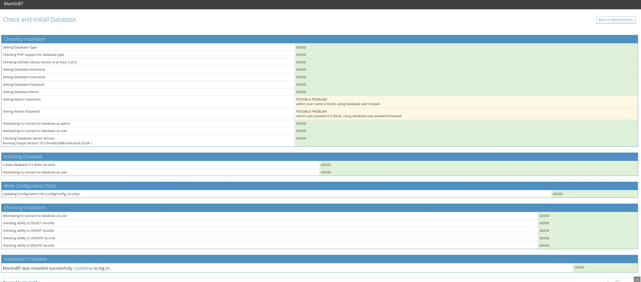This screenshot has width=641, height=282.
Task: Click GOOD status for Create database row
Action: [x=326, y=165]
